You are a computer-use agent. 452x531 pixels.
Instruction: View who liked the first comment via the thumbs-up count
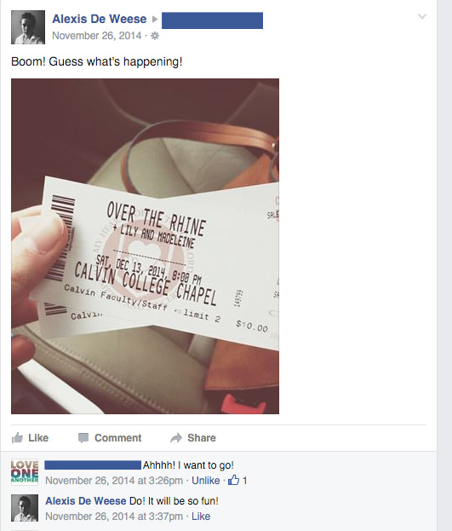coord(237,480)
